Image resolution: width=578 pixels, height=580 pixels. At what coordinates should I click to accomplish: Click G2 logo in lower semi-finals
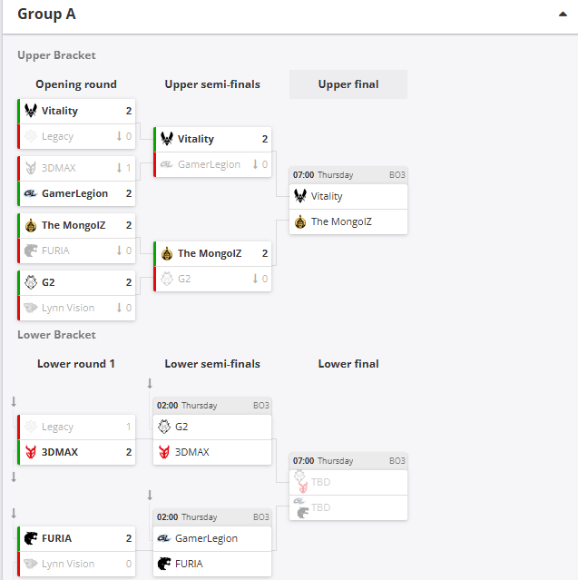click(164, 426)
